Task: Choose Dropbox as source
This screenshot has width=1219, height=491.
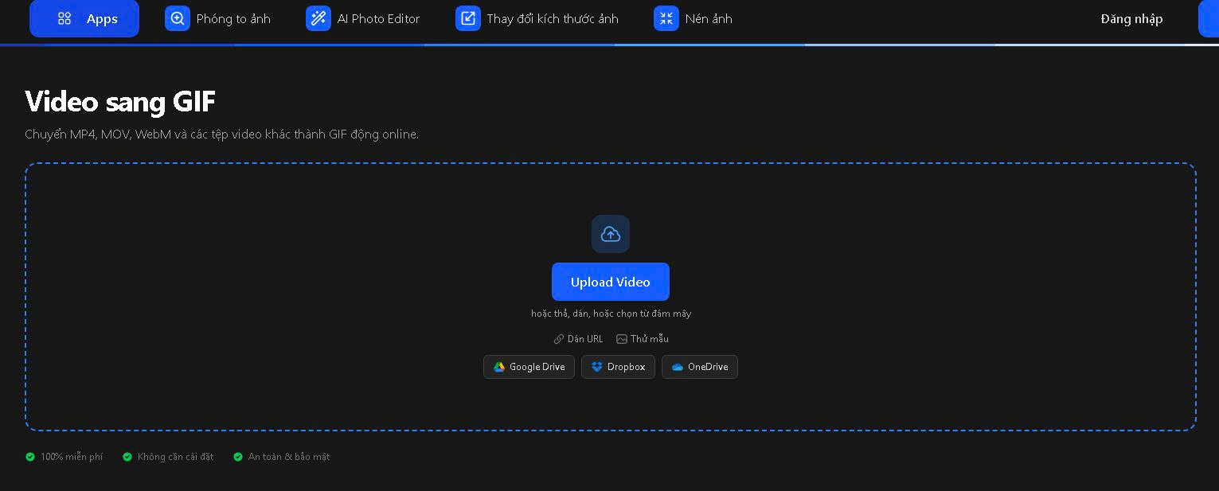Action: [618, 367]
